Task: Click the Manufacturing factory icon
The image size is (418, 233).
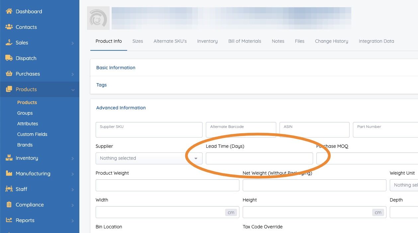Action: pyautogui.click(x=9, y=173)
